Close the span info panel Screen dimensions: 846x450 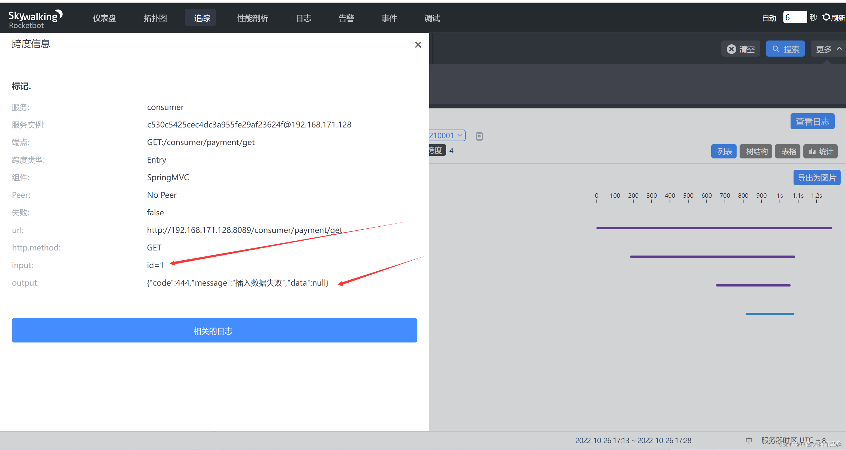418,45
